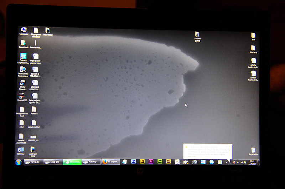This screenshot has height=189, width=285.
Task: Open the foto tecaj folder
Action: coord(253,49)
